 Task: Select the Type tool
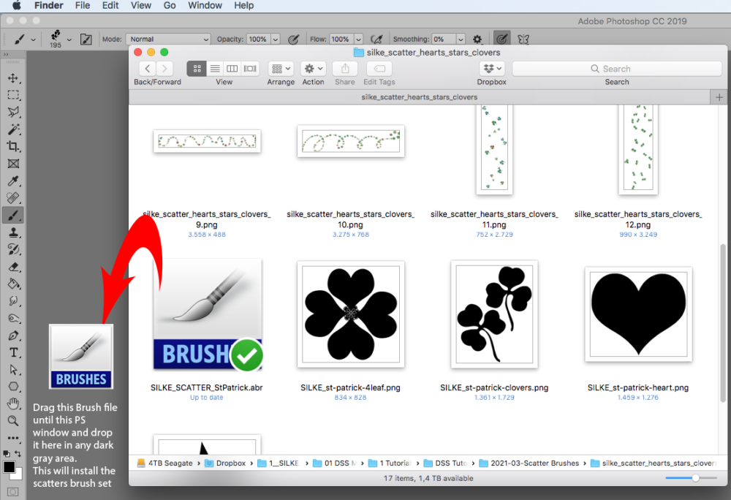tap(13, 353)
